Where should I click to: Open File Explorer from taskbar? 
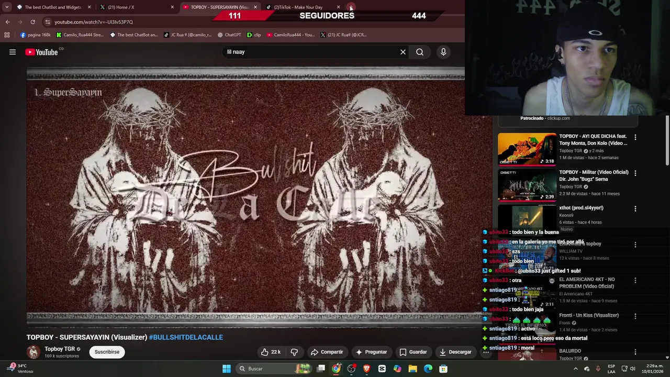click(412, 369)
